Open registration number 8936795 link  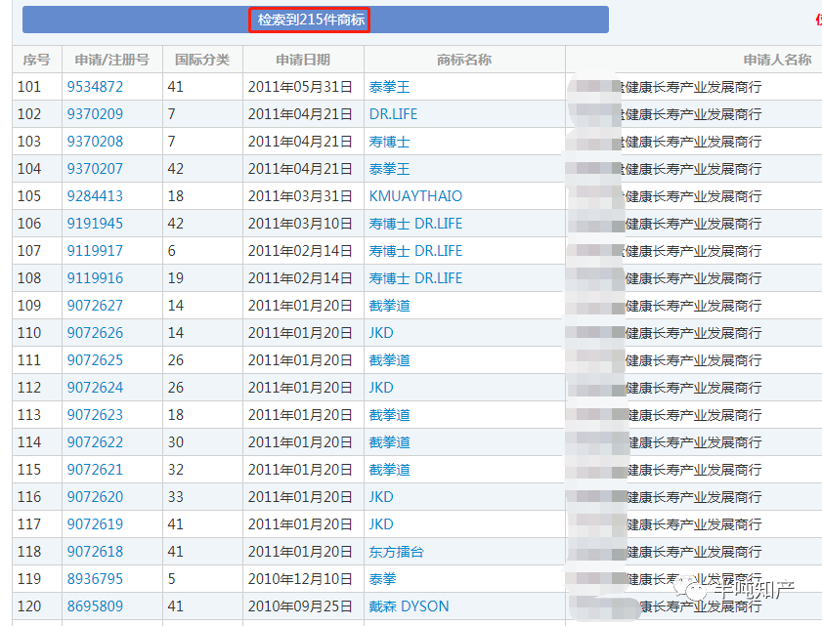tap(95, 578)
